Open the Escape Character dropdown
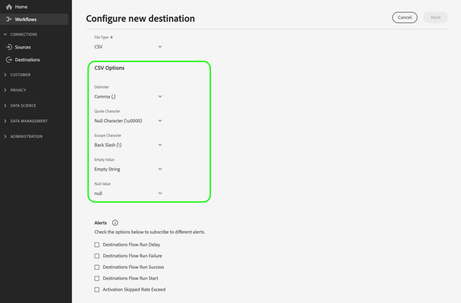This screenshot has height=303, width=461. 128,145
